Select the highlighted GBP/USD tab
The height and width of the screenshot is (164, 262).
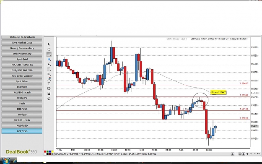[22, 131]
